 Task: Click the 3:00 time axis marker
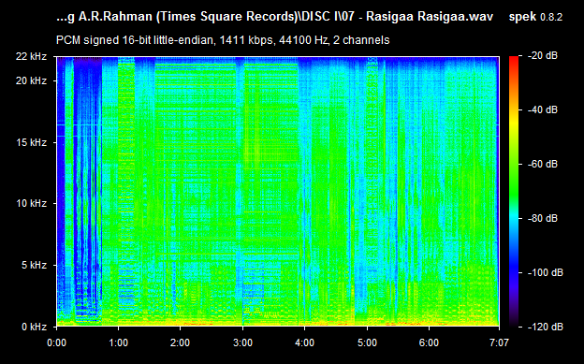tap(242, 342)
